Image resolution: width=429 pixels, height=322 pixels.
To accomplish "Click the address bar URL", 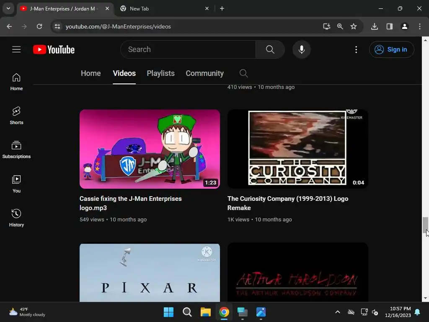I will (118, 26).
